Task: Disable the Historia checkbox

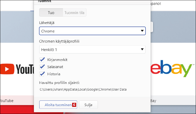Action: (x=42, y=74)
